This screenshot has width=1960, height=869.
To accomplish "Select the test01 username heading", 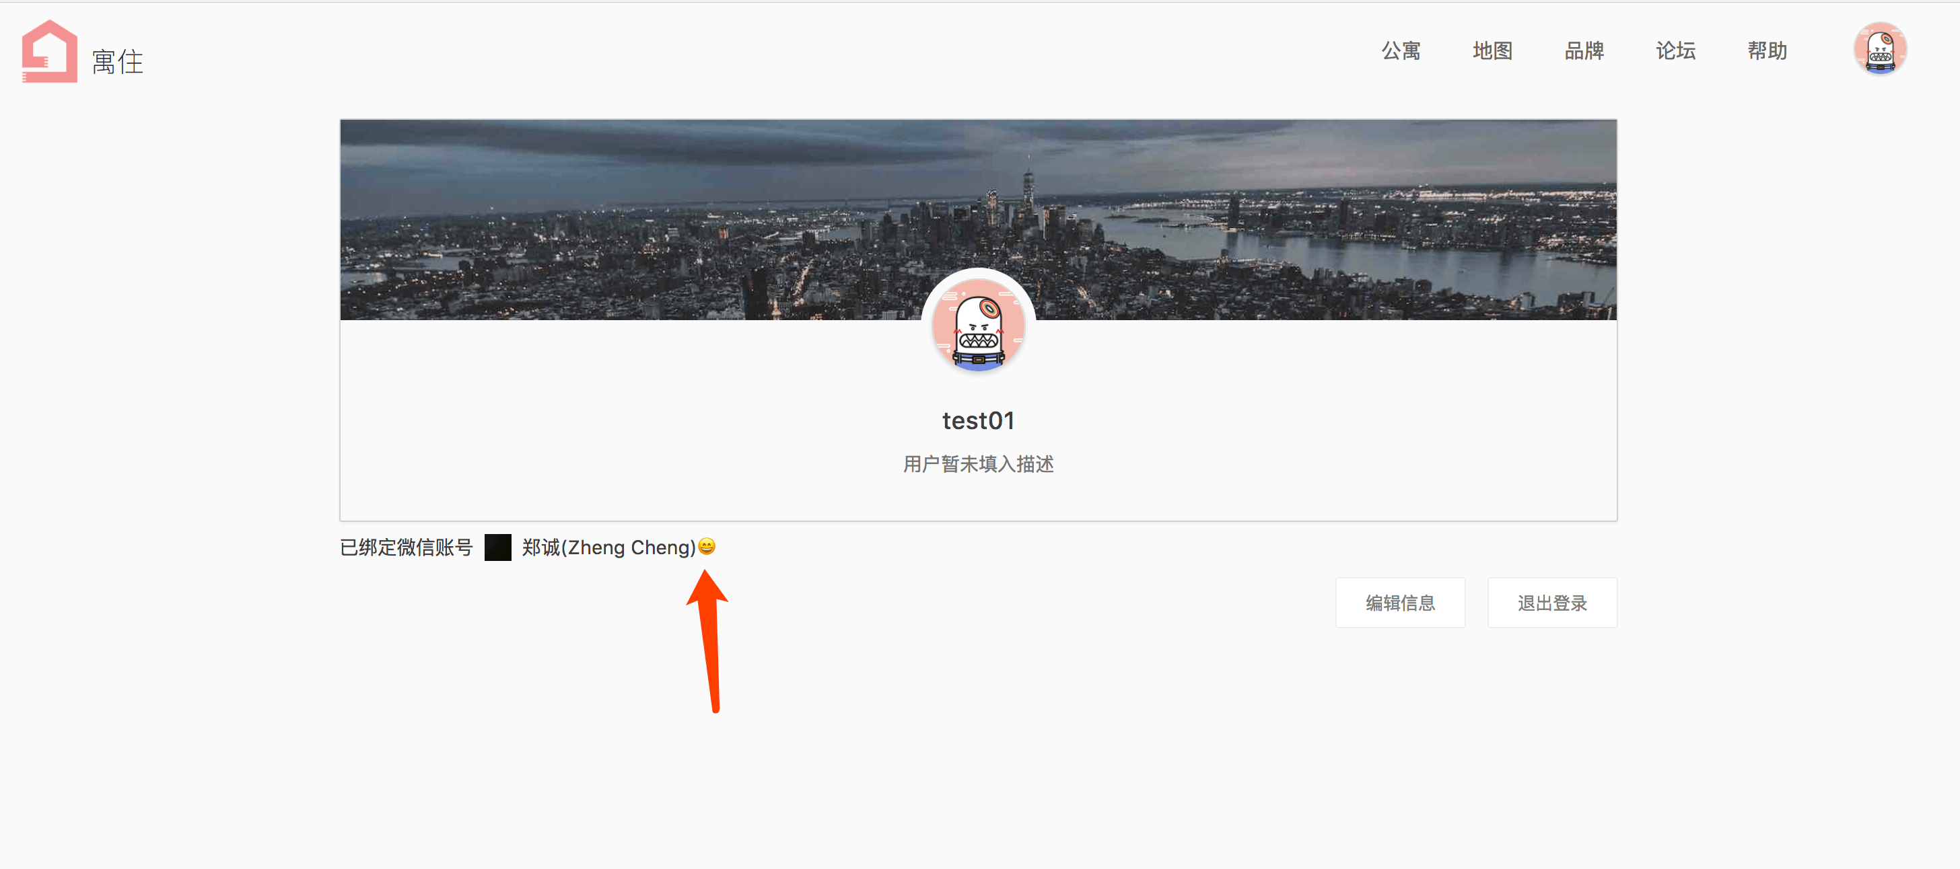I will click(x=979, y=420).
